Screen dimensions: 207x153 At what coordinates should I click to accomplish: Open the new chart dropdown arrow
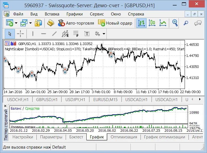(x=16, y=23)
